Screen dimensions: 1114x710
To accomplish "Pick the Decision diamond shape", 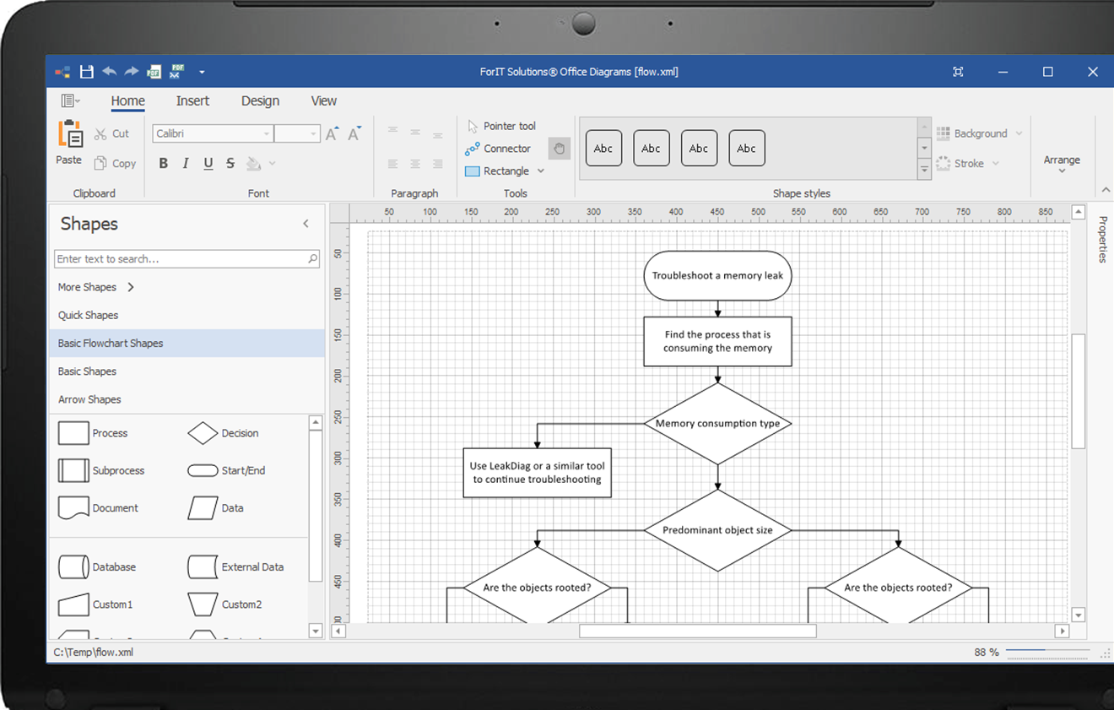I will coord(223,433).
